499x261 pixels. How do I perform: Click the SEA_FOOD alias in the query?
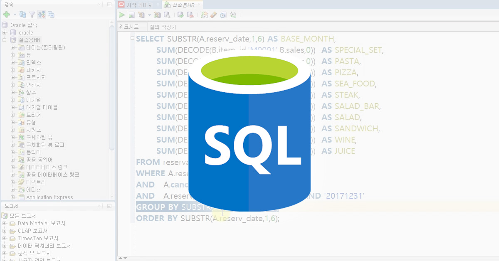[x=355, y=84]
